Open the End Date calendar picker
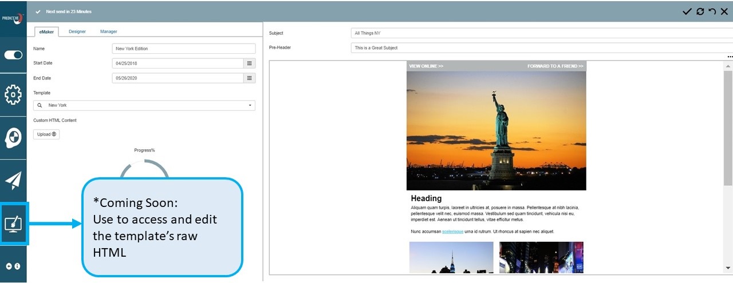Image resolution: width=733 pixels, height=283 pixels. (x=249, y=78)
